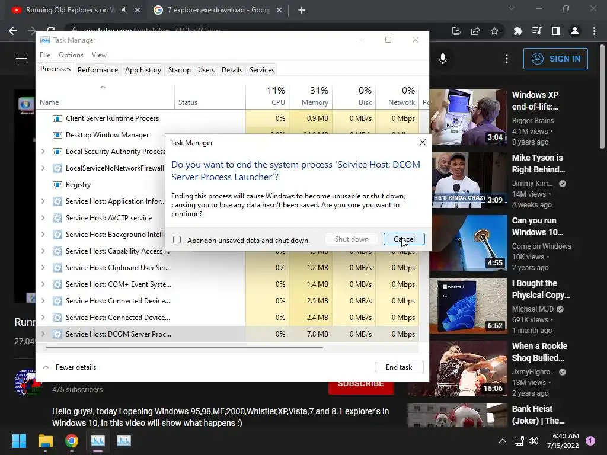Open the File menu in Task Manager
The height and width of the screenshot is (455, 607).
pos(45,55)
